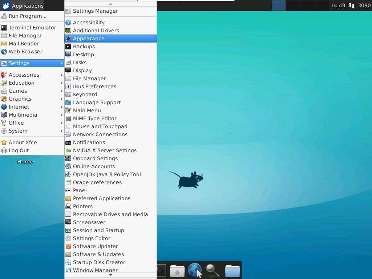Click the Backups safe icon
This screenshot has width=372, height=279.
(68, 47)
